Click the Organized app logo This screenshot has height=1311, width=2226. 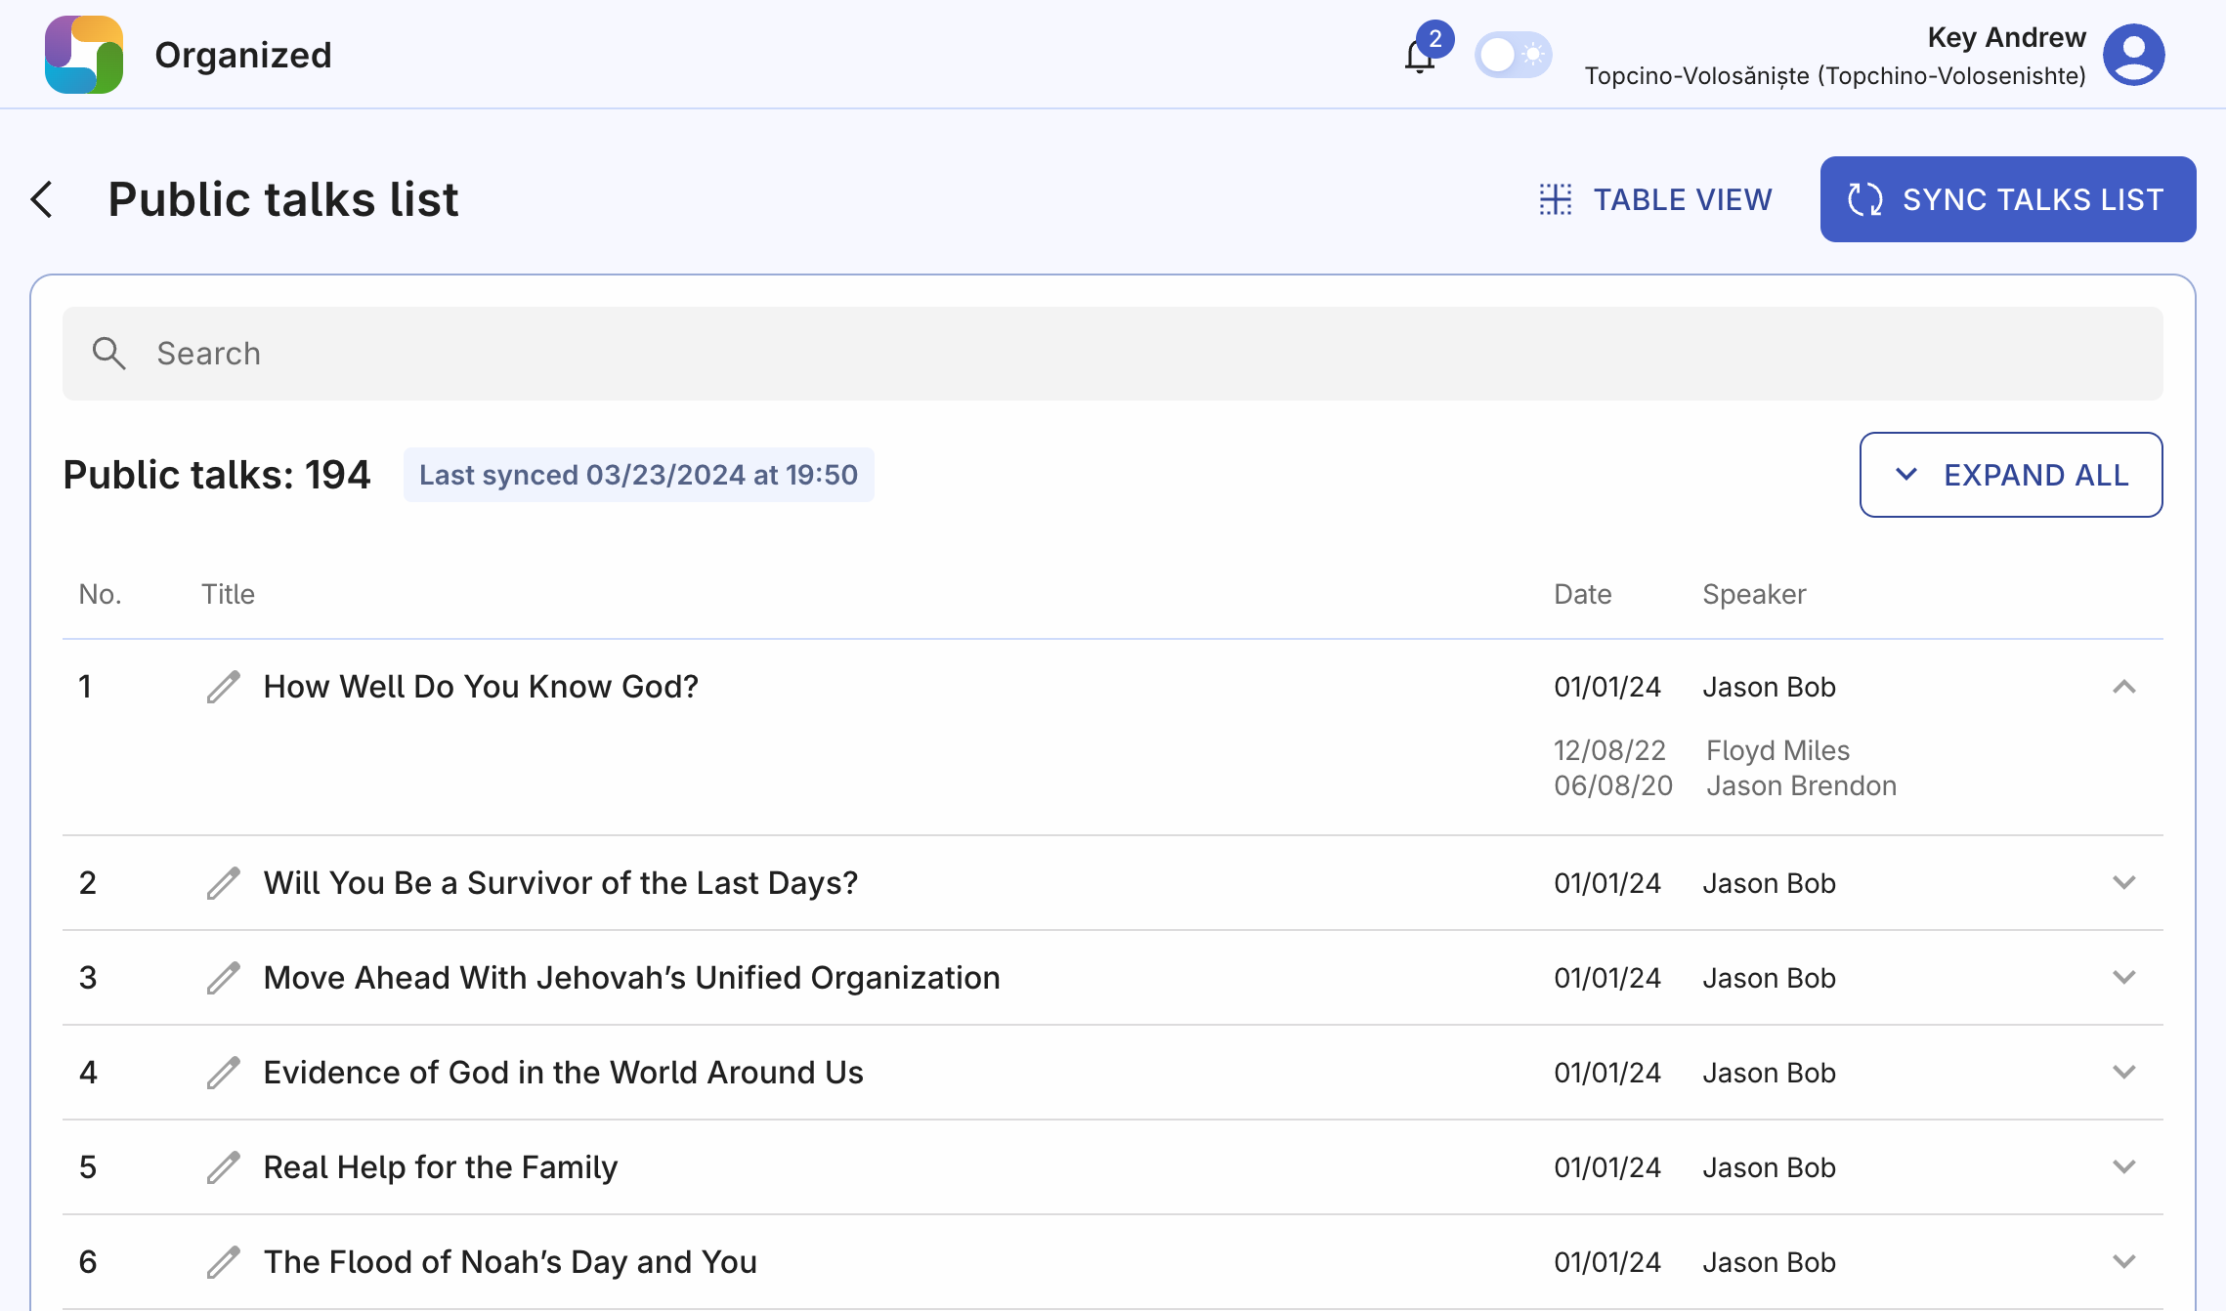pos(84,55)
